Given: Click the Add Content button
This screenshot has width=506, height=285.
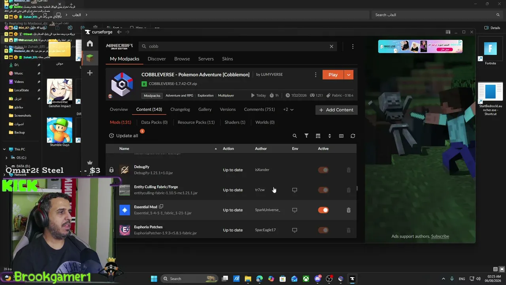Looking at the screenshot, I should pyautogui.click(x=336, y=110).
